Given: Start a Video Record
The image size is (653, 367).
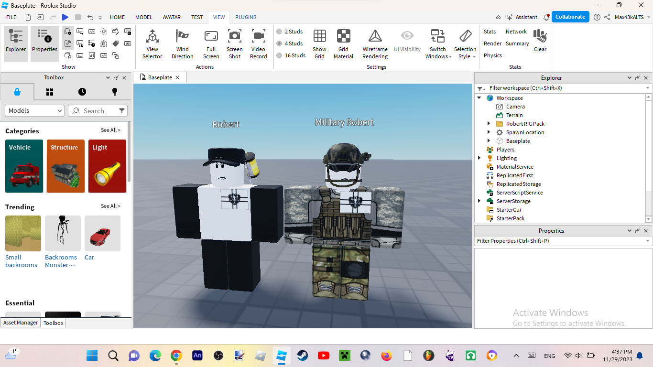Looking at the screenshot, I should click(259, 43).
